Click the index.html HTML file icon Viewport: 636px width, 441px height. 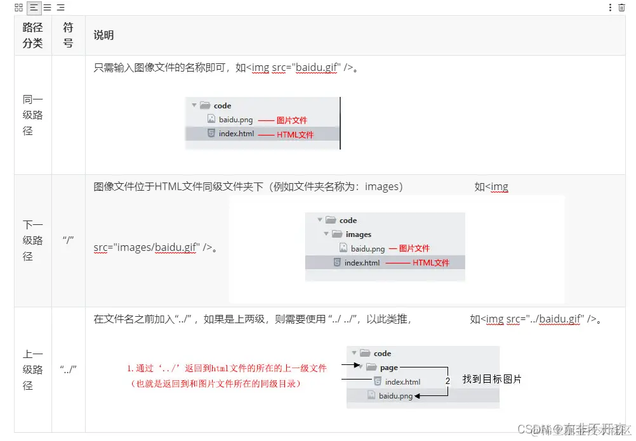tap(210, 134)
